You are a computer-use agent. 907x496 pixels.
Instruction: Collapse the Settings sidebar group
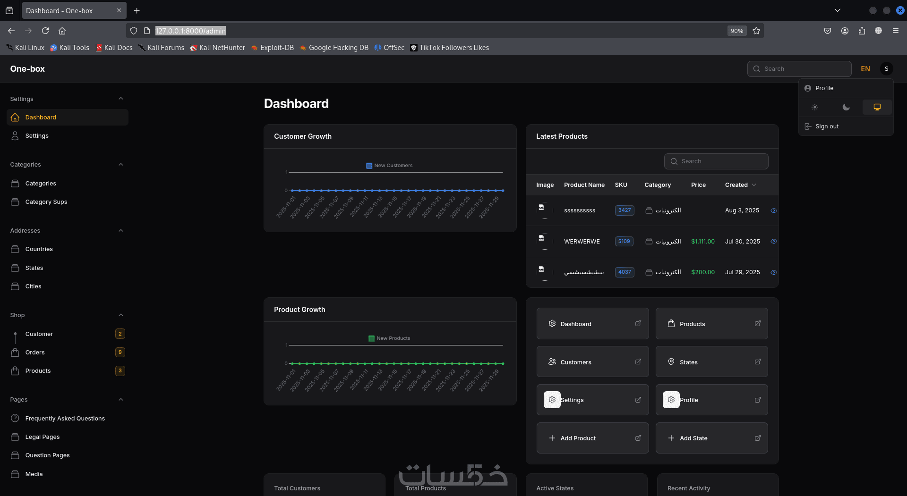[x=121, y=99]
